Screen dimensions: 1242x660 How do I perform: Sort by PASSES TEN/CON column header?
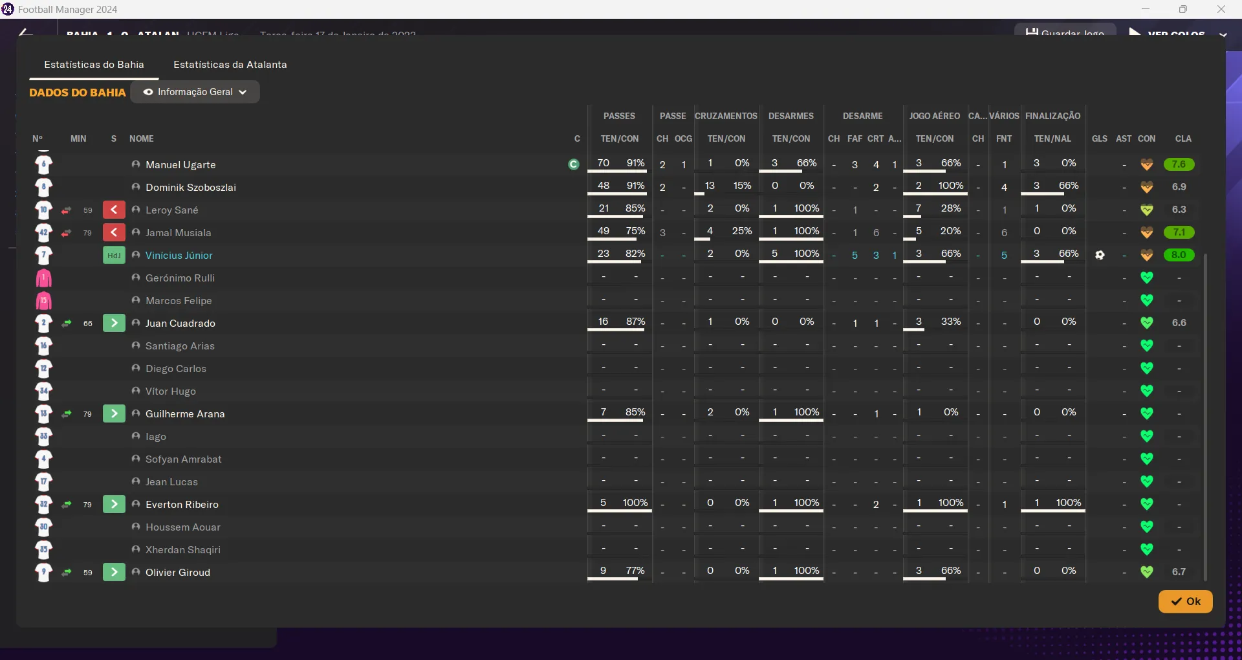[620, 138]
